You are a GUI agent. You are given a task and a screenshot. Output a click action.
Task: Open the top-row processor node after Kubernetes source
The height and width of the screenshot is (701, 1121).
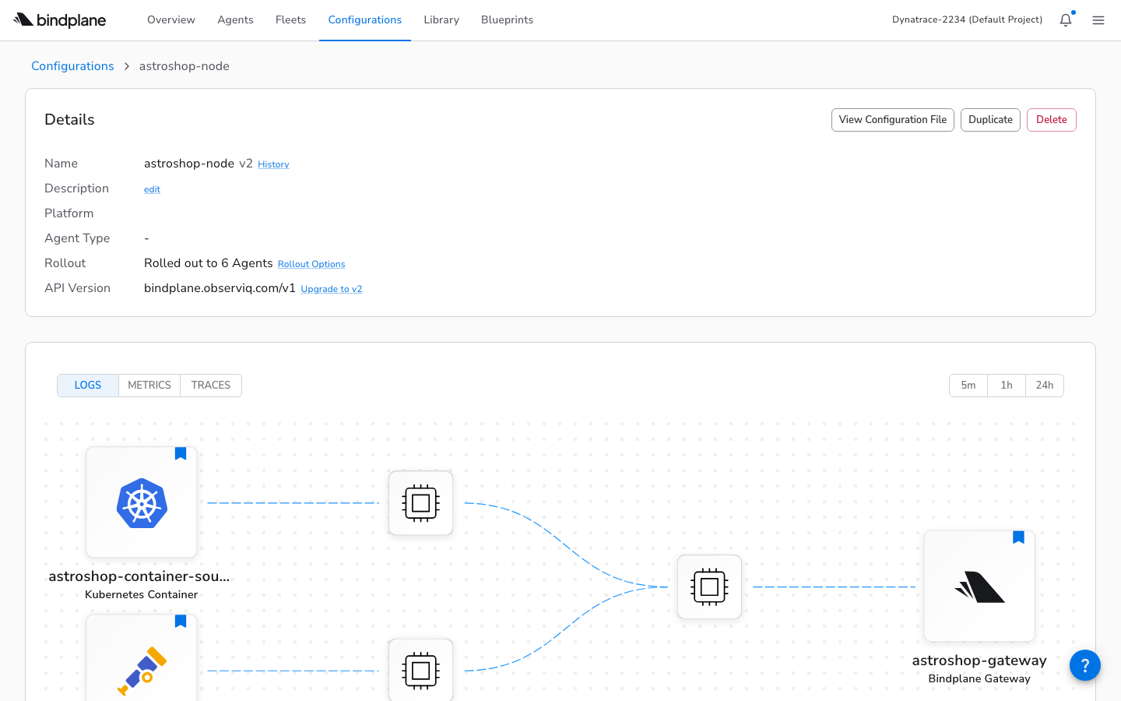pyautogui.click(x=420, y=503)
